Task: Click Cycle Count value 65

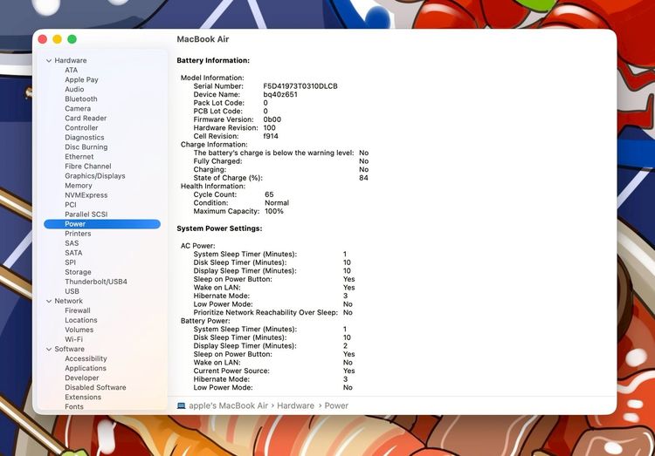Action: pos(269,194)
